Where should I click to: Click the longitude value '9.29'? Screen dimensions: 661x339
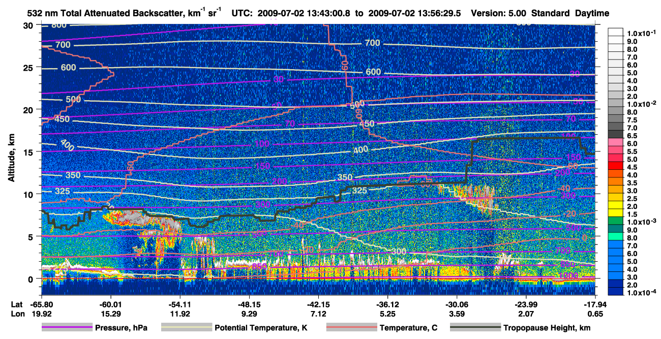[x=249, y=314]
